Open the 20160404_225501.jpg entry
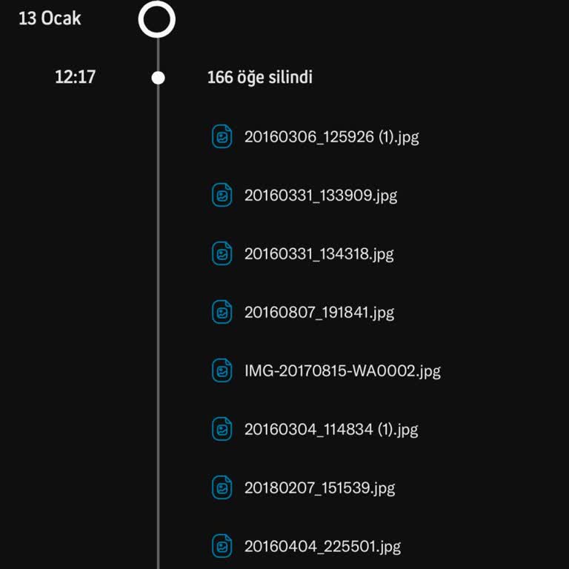Image resolution: width=569 pixels, height=569 pixels. click(x=322, y=547)
